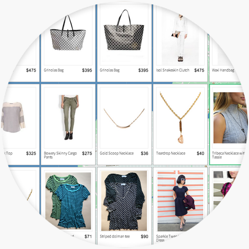Click the Tribeca Necklace with Tassle title
Image resolution: width=249 pixels, height=249 pixels.
pos(228,155)
